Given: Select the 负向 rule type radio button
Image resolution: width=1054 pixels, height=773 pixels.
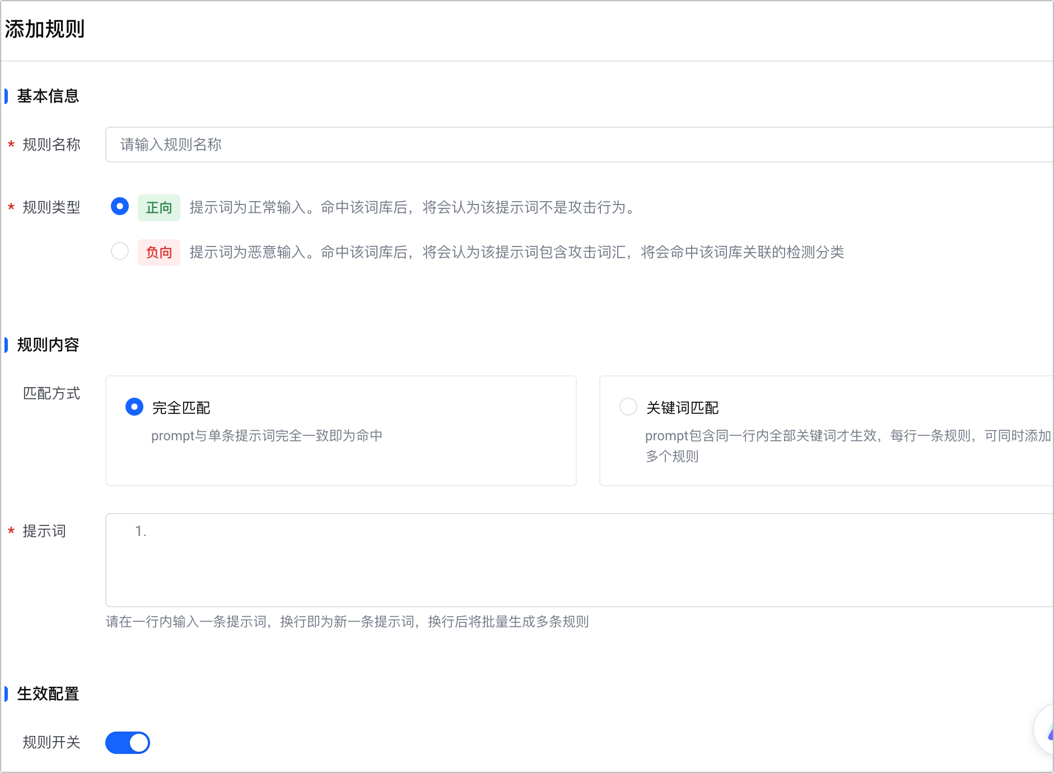Looking at the screenshot, I should click(120, 251).
